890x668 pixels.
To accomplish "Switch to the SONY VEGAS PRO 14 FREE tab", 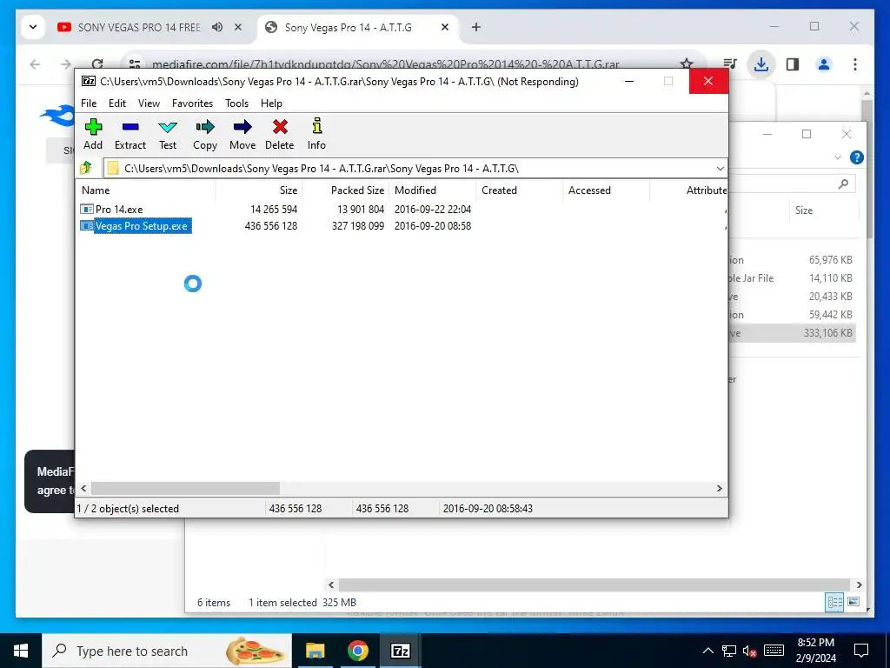I will point(139,27).
